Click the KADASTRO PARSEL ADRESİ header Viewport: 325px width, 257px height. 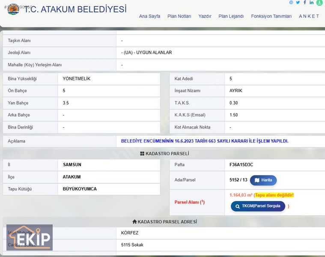click(164, 222)
